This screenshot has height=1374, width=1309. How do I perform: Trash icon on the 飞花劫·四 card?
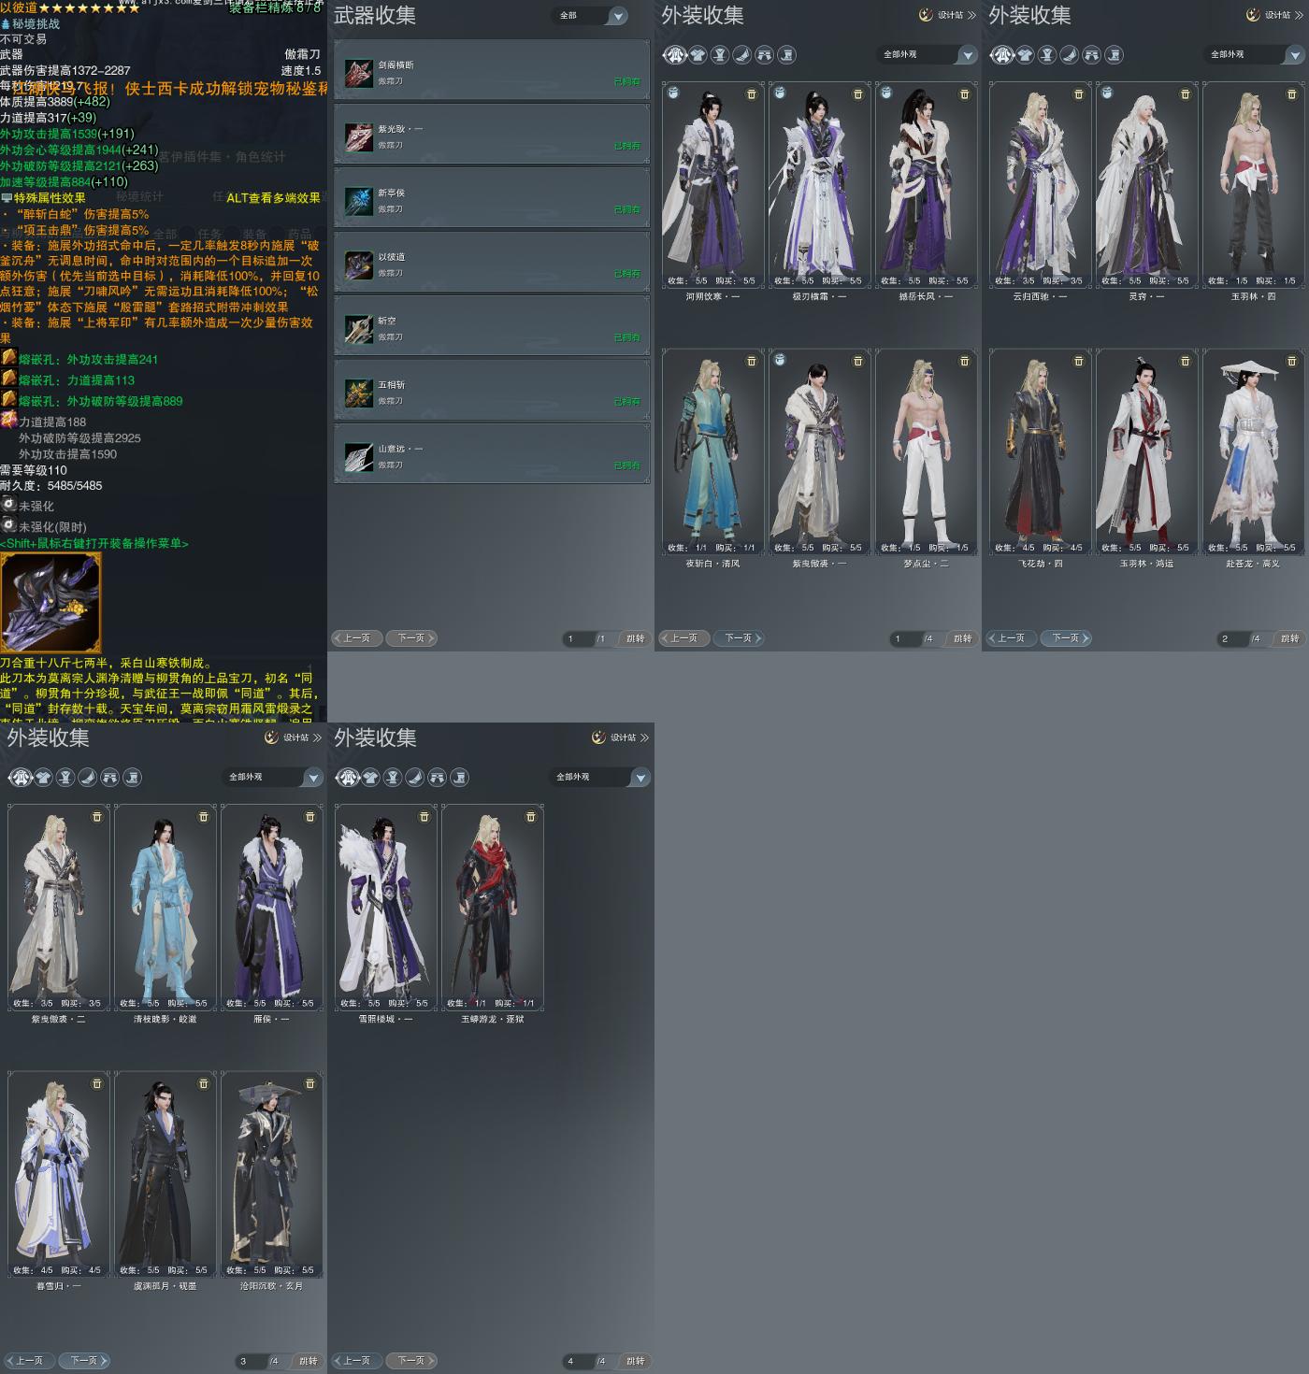pos(1079,361)
